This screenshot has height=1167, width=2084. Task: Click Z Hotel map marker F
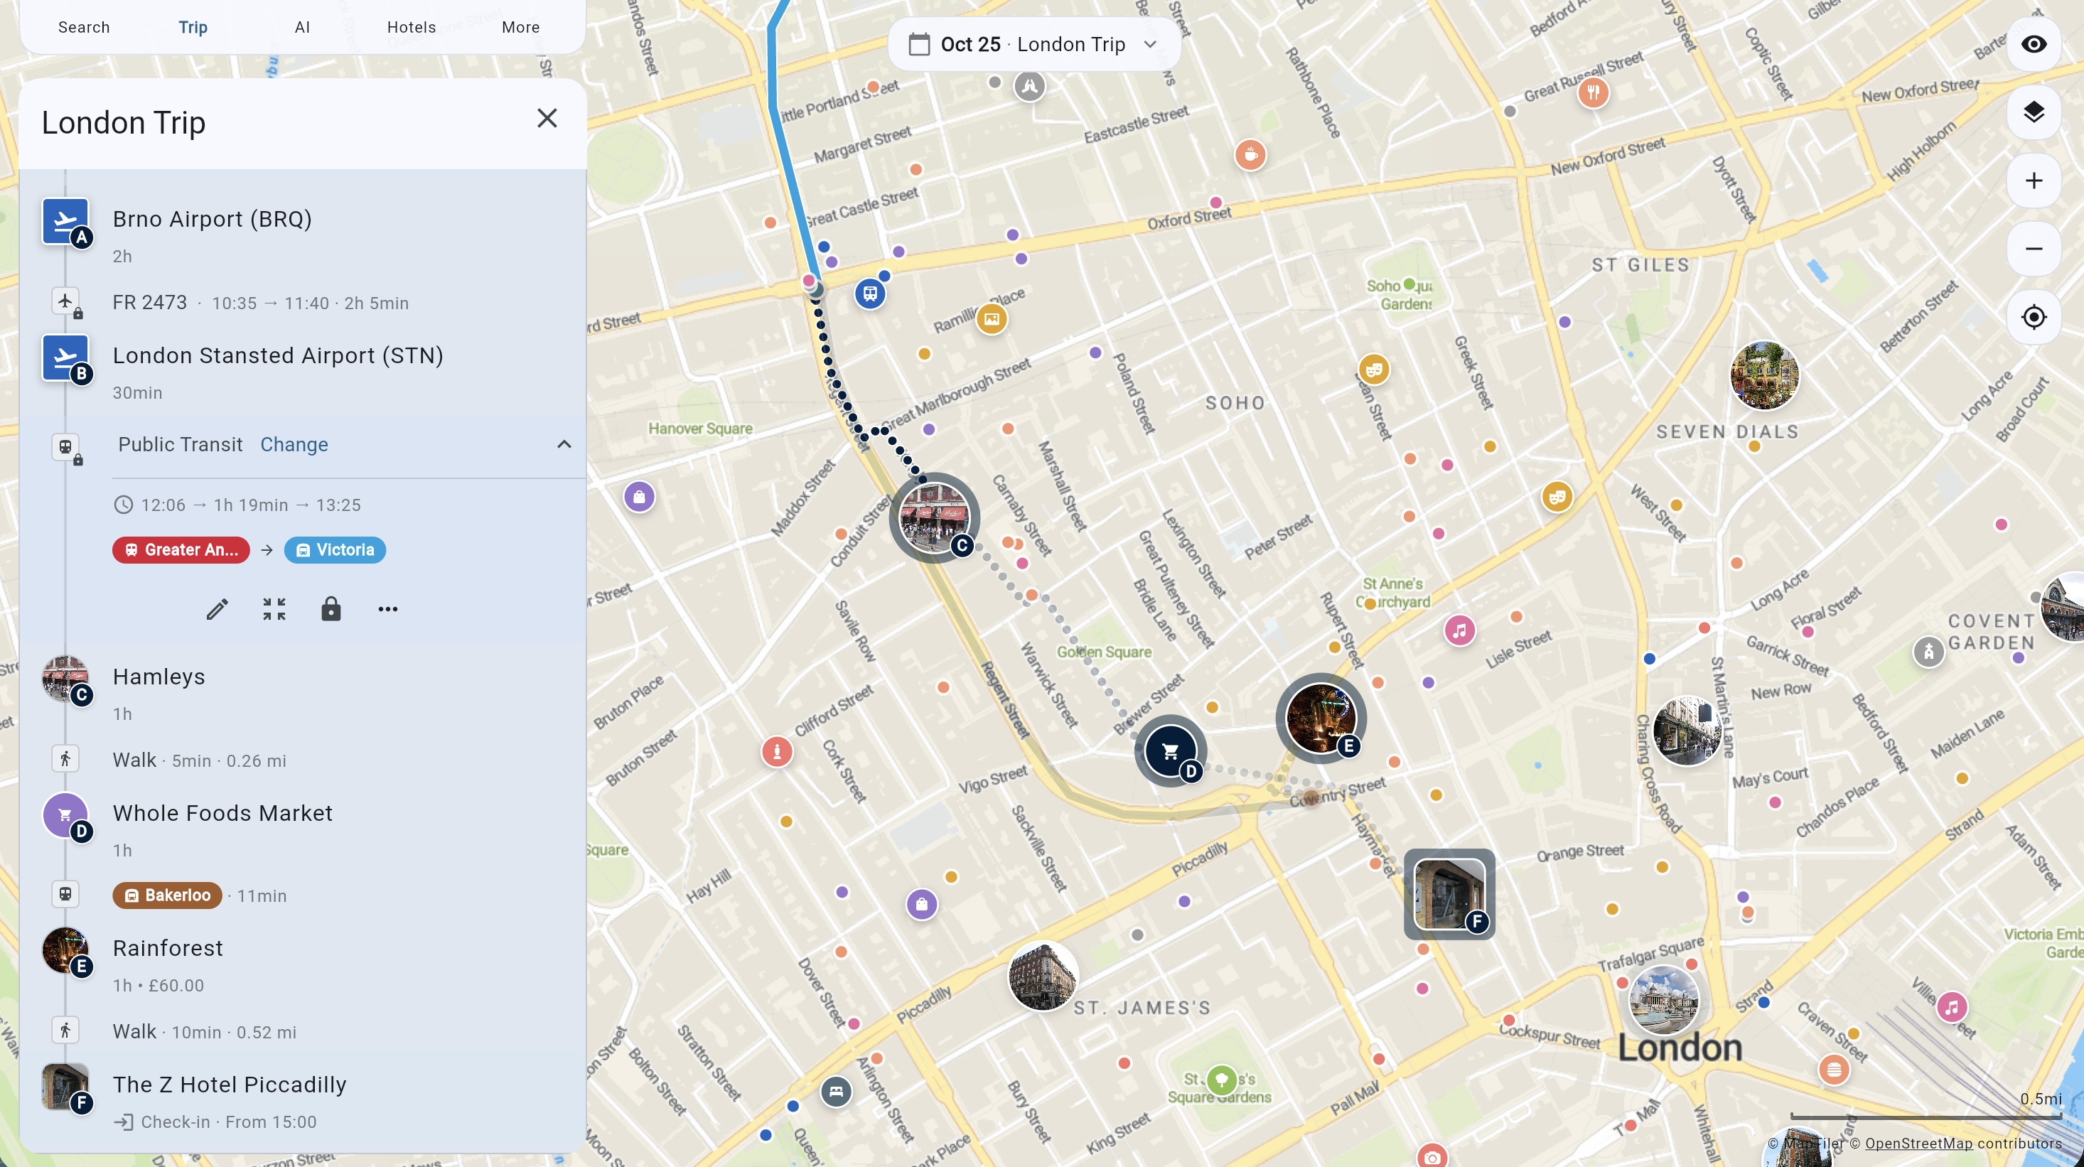click(x=1449, y=893)
